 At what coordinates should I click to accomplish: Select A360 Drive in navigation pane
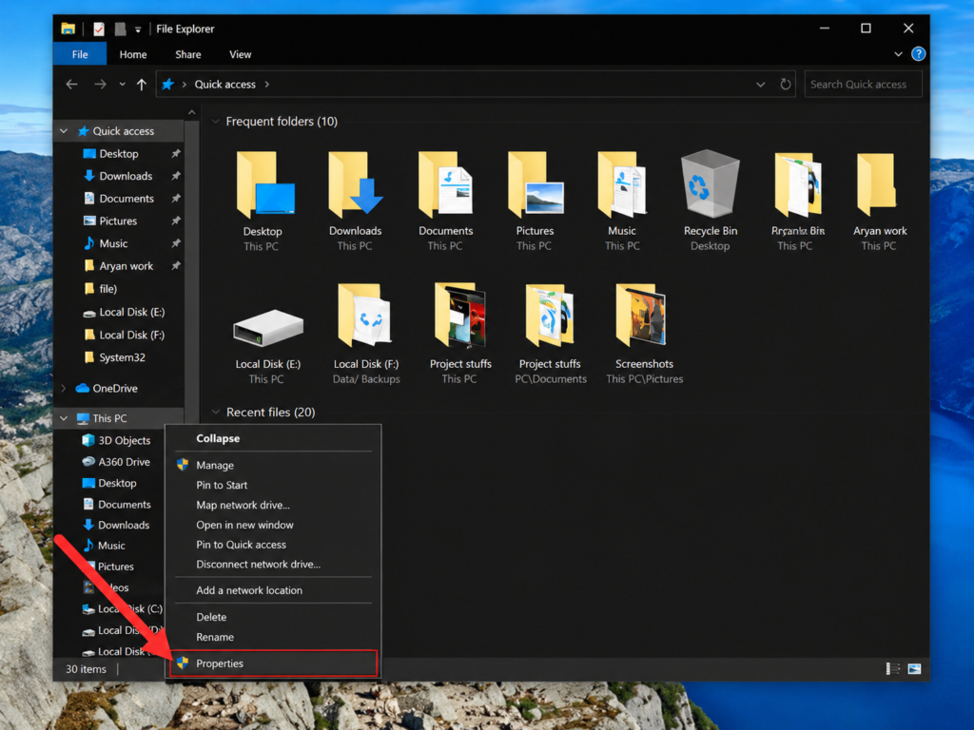coord(116,462)
